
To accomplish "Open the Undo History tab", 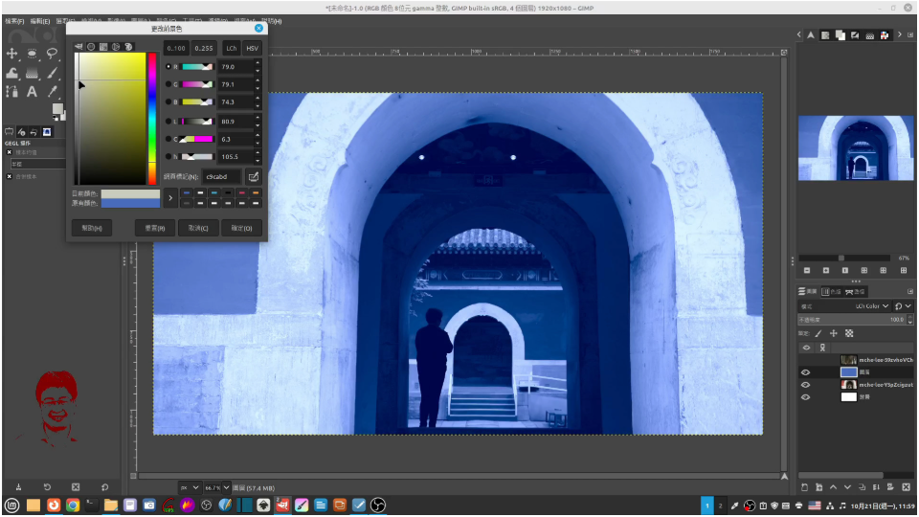I will (34, 132).
